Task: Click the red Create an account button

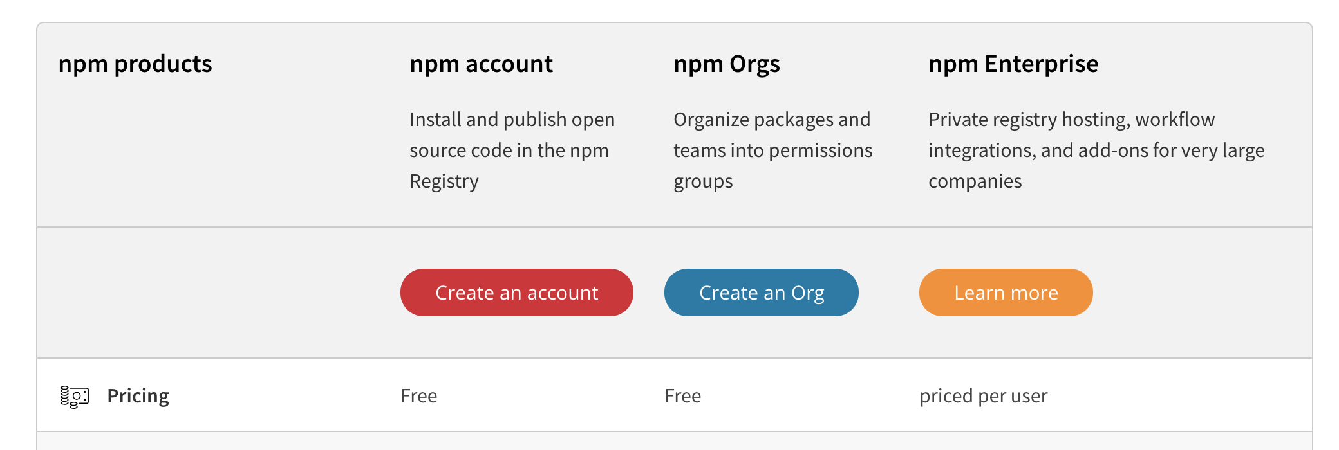Action: click(x=516, y=292)
